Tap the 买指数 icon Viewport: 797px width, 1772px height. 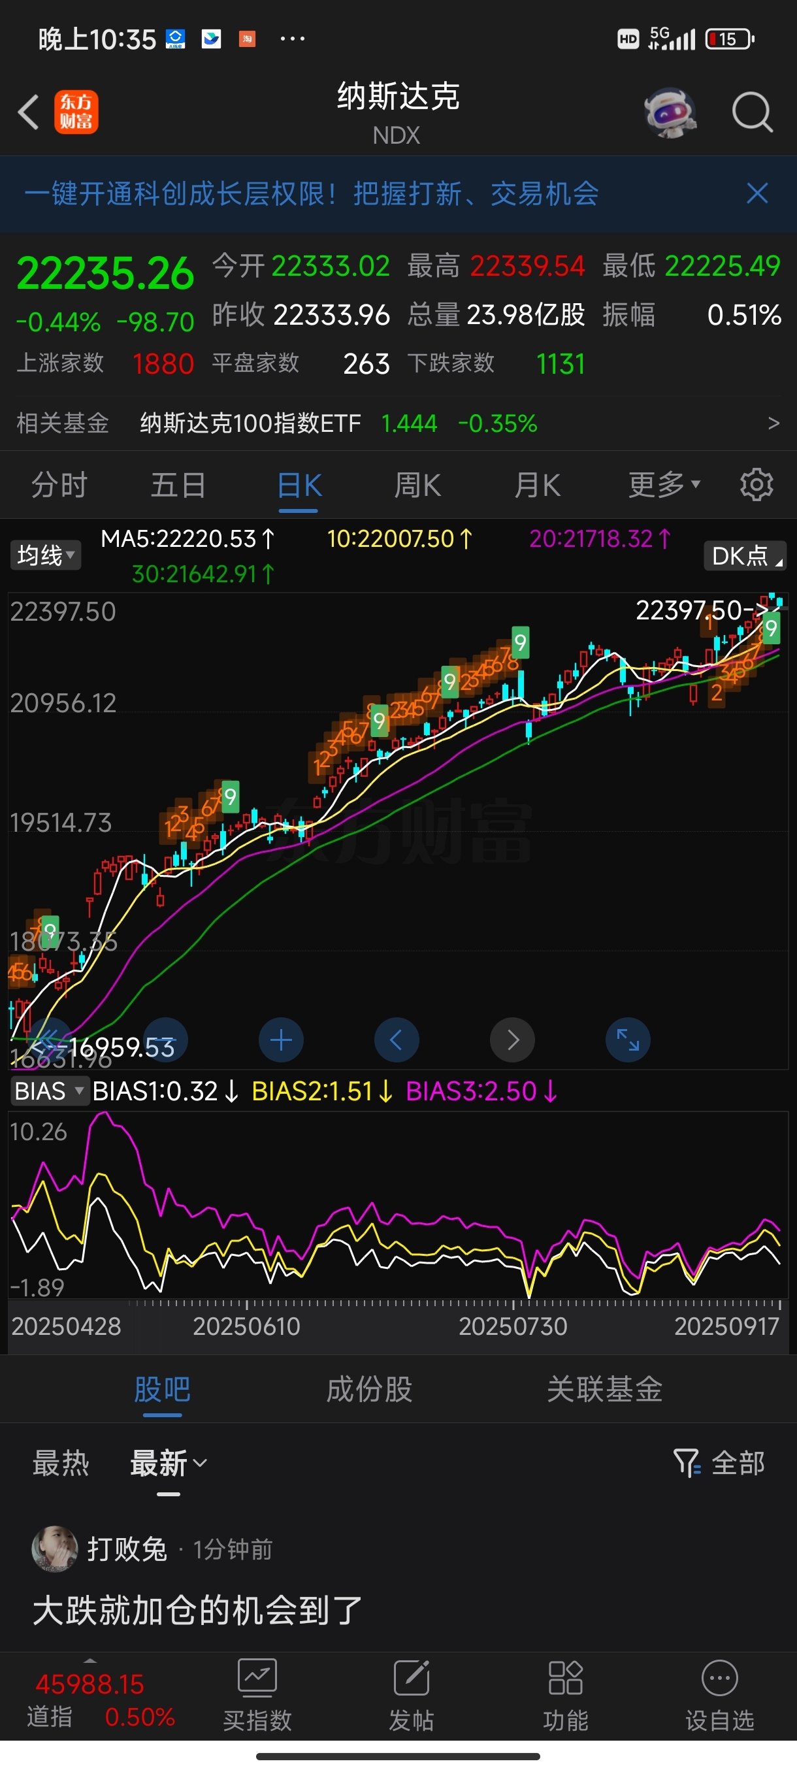[257, 1696]
